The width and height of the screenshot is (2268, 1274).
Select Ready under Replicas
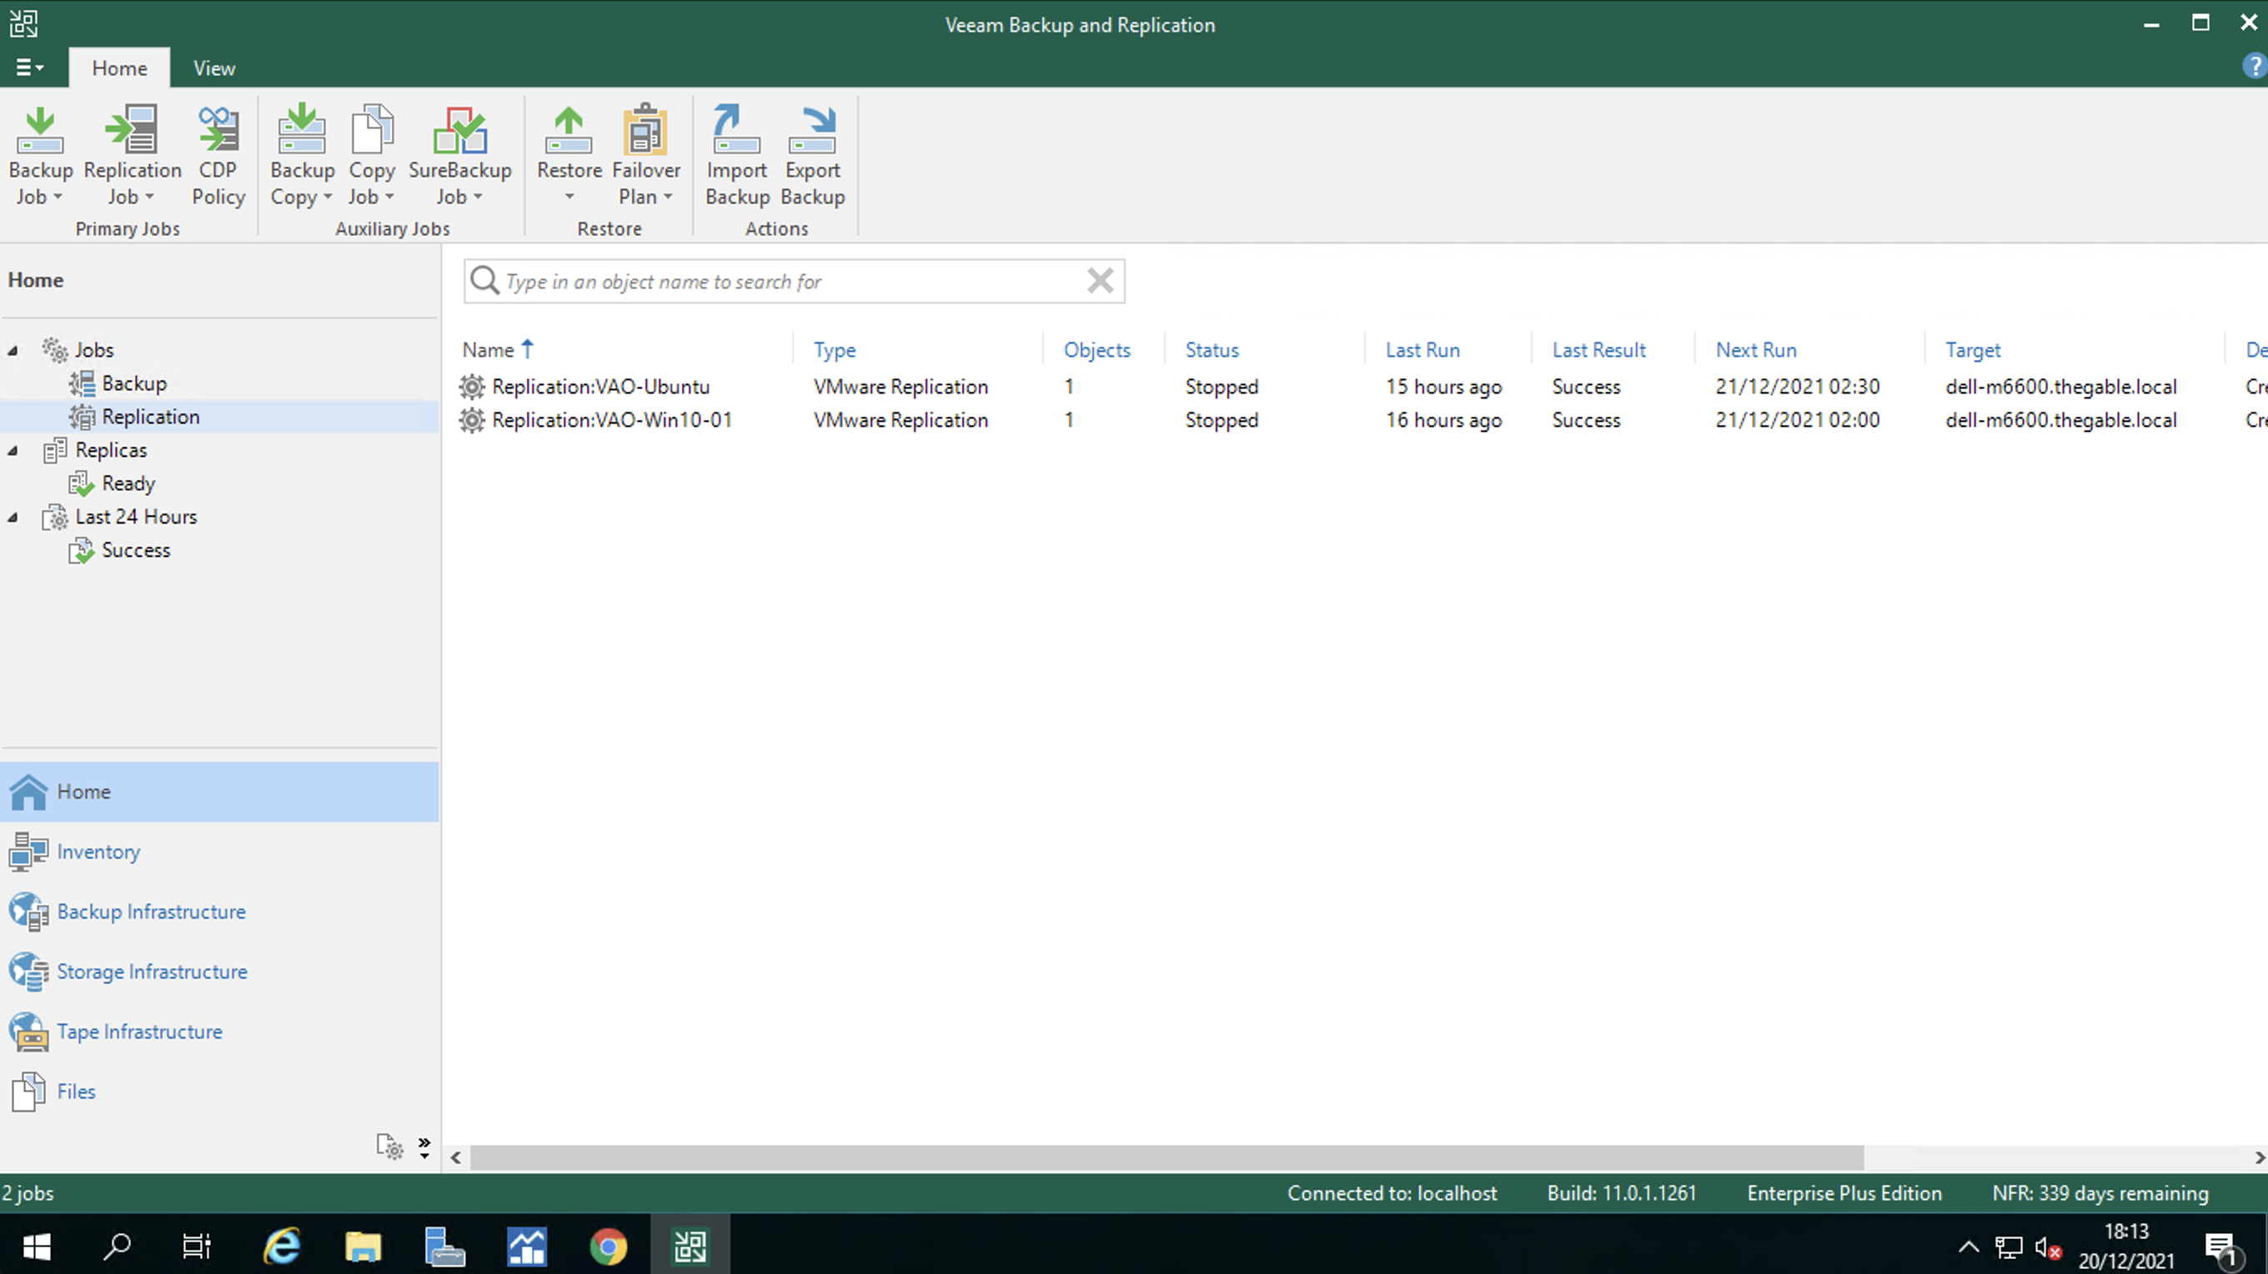click(128, 484)
